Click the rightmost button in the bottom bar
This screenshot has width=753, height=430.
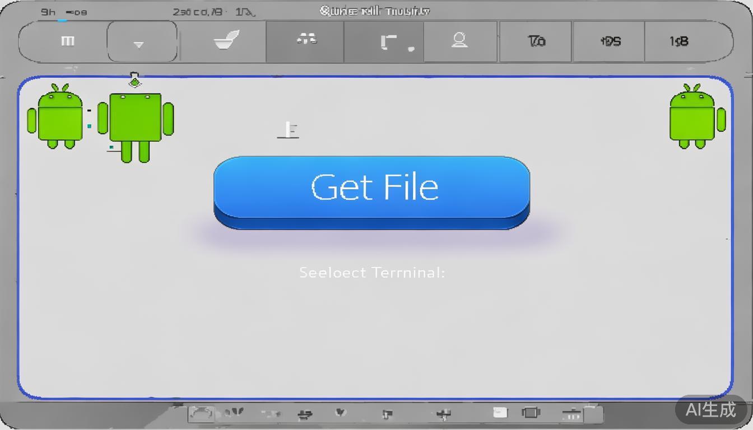click(594, 414)
